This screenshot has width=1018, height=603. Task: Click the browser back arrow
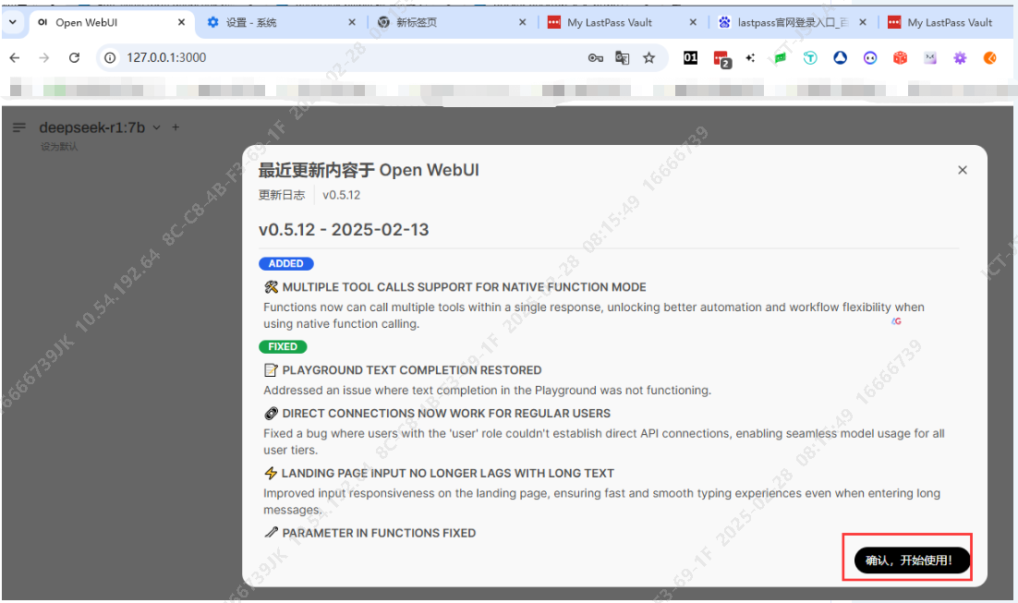[14, 58]
